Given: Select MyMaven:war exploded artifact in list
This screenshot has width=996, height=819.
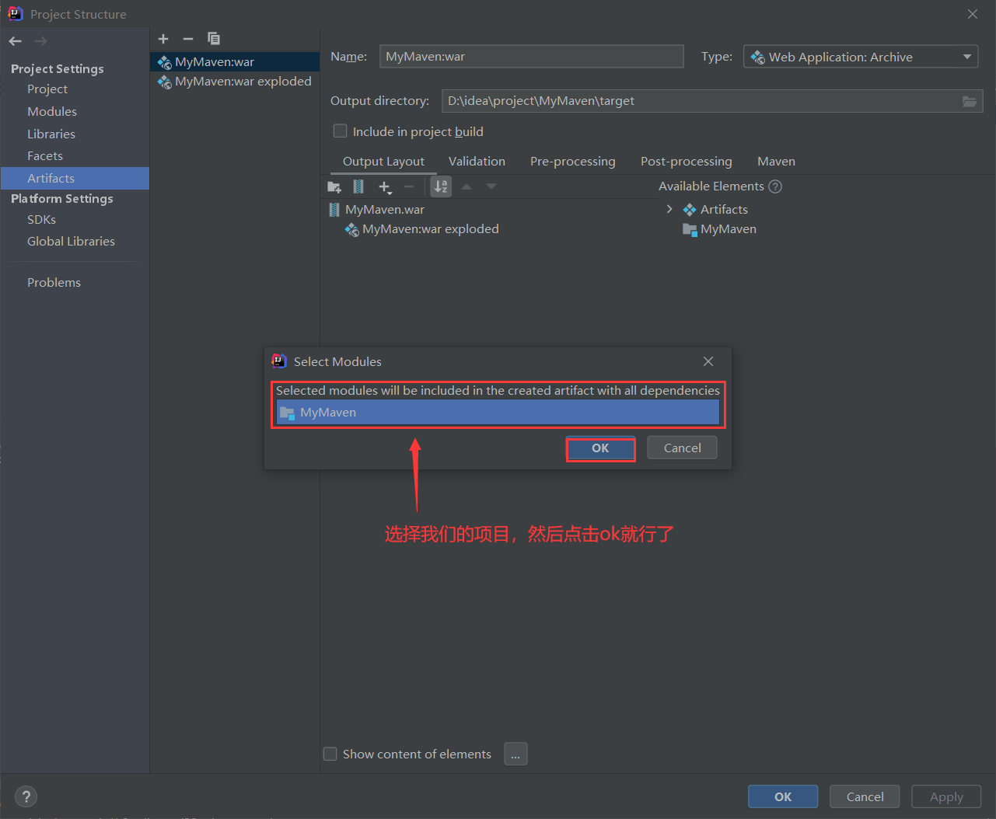Looking at the screenshot, I should click(235, 82).
